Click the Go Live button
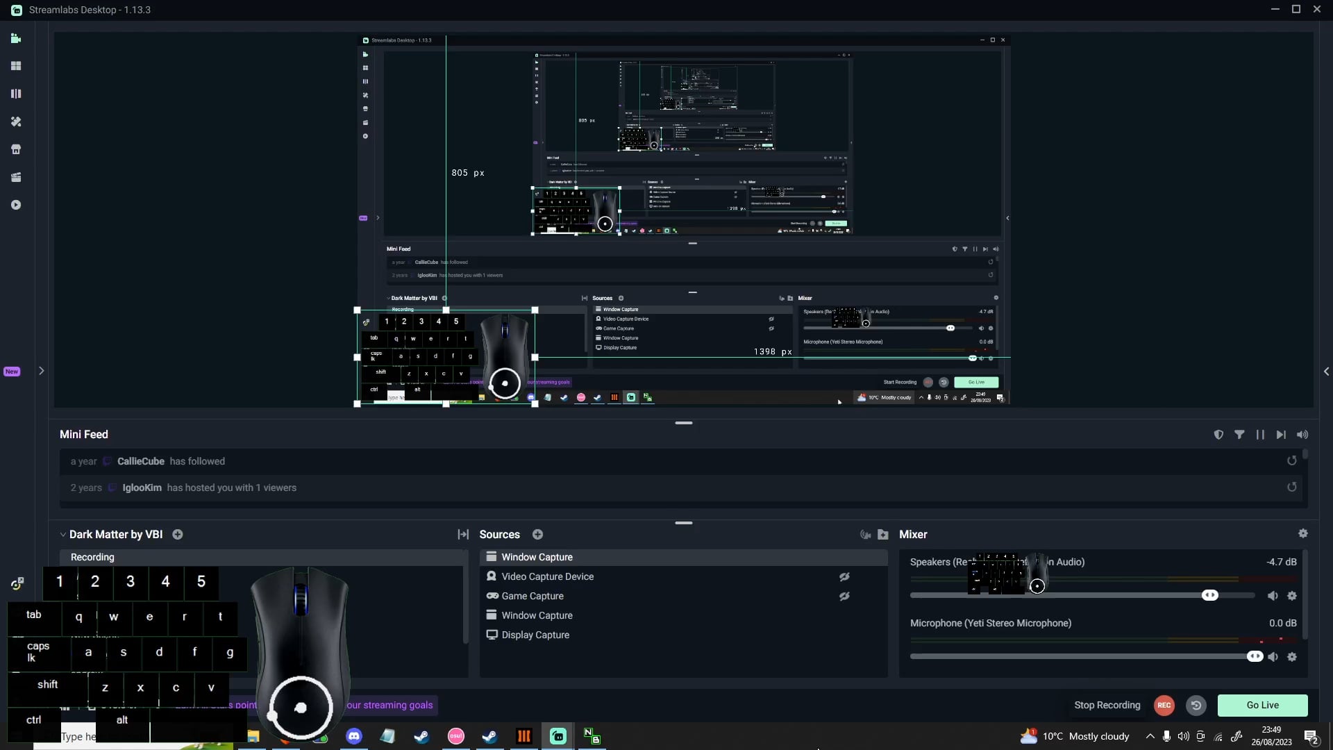The height and width of the screenshot is (750, 1333). [1263, 706]
